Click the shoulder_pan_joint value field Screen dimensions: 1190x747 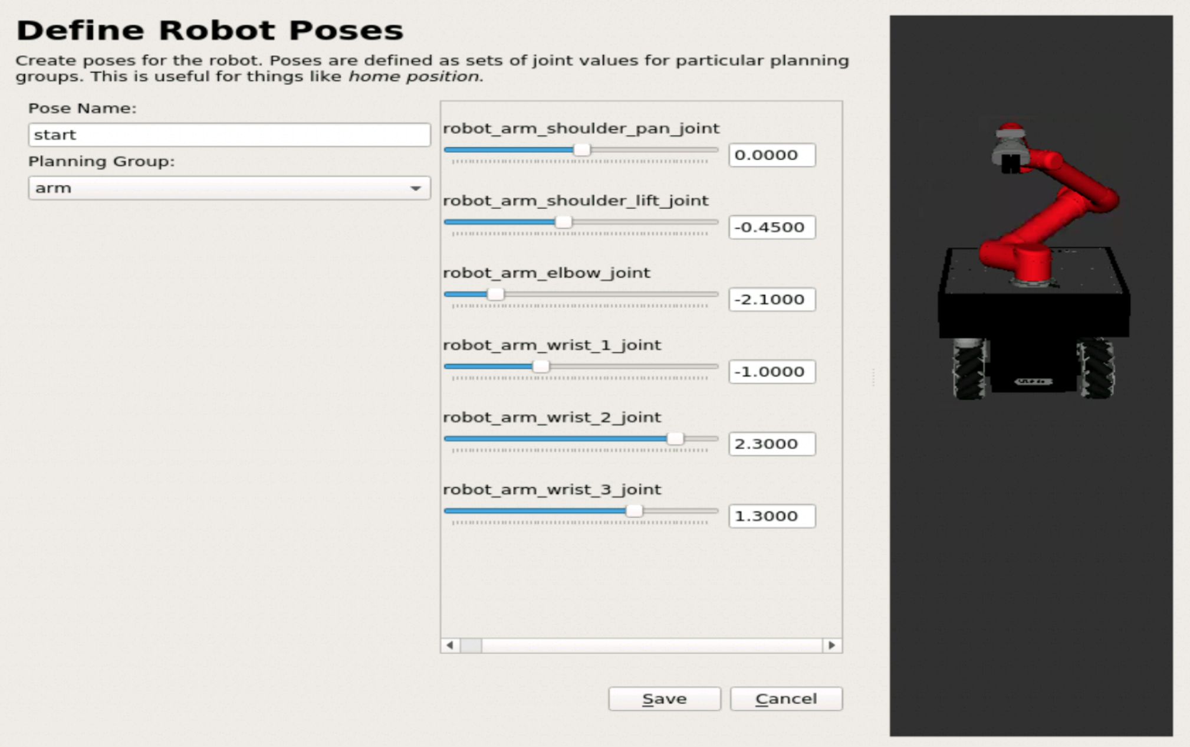[x=772, y=155]
